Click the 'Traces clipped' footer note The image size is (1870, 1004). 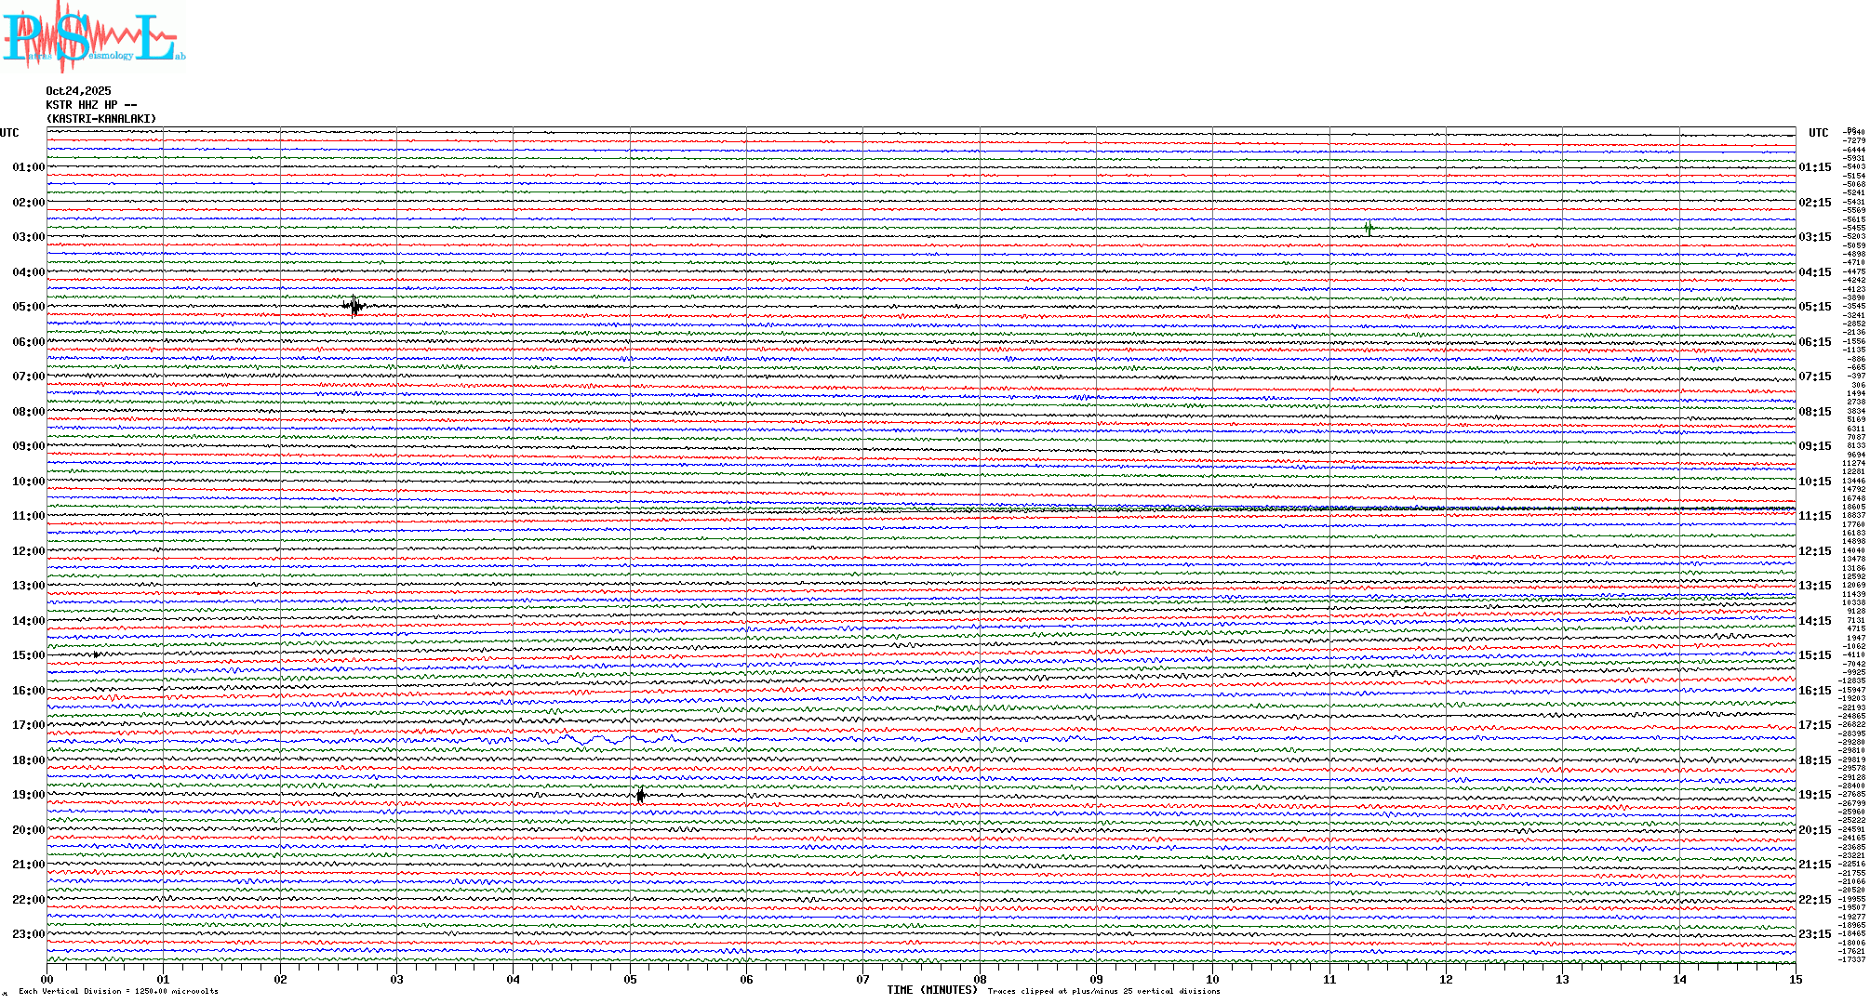pyautogui.click(x=1103, y=992)
